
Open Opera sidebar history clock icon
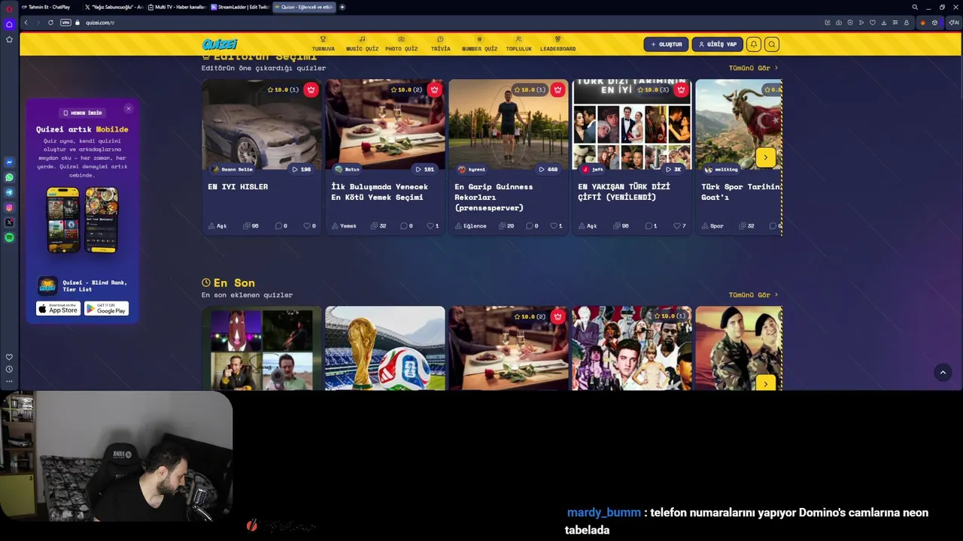tap(9, 369)
